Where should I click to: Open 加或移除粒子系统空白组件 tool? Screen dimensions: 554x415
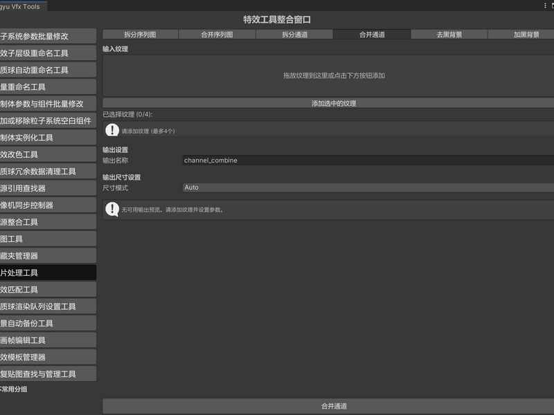[x=48, y=120]
